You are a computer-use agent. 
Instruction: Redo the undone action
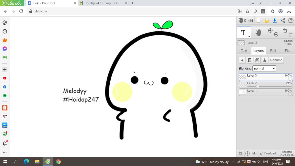290,34
